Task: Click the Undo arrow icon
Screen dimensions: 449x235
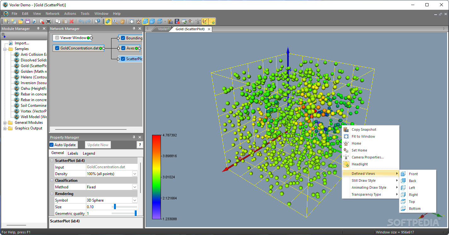Action: click(x=81, y=21)
